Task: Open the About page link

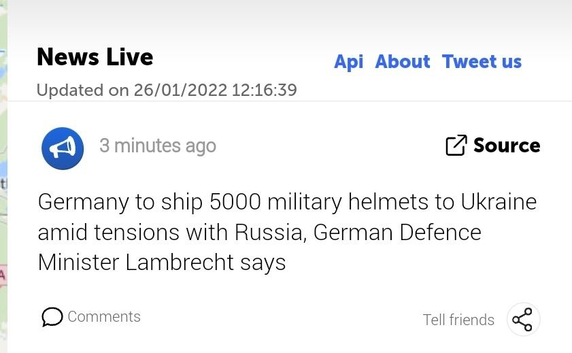Action: click(403, 62)
